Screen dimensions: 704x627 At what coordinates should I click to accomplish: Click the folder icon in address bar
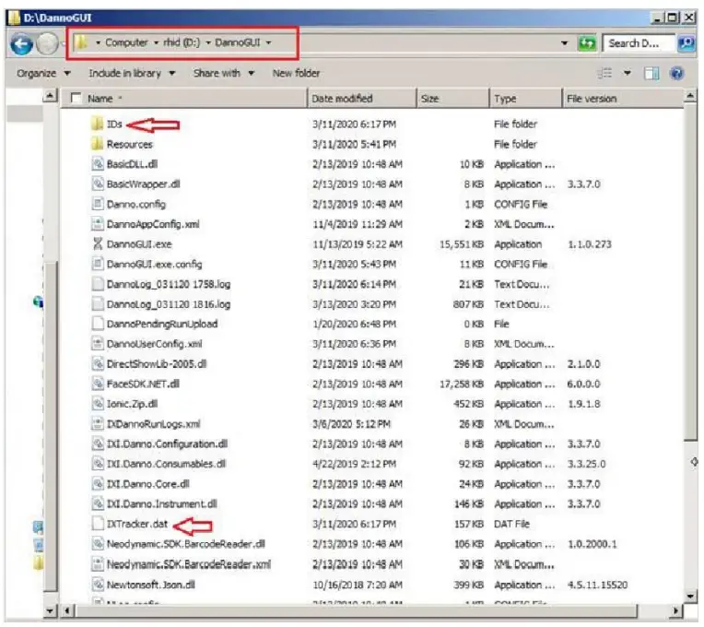(81, 42)
